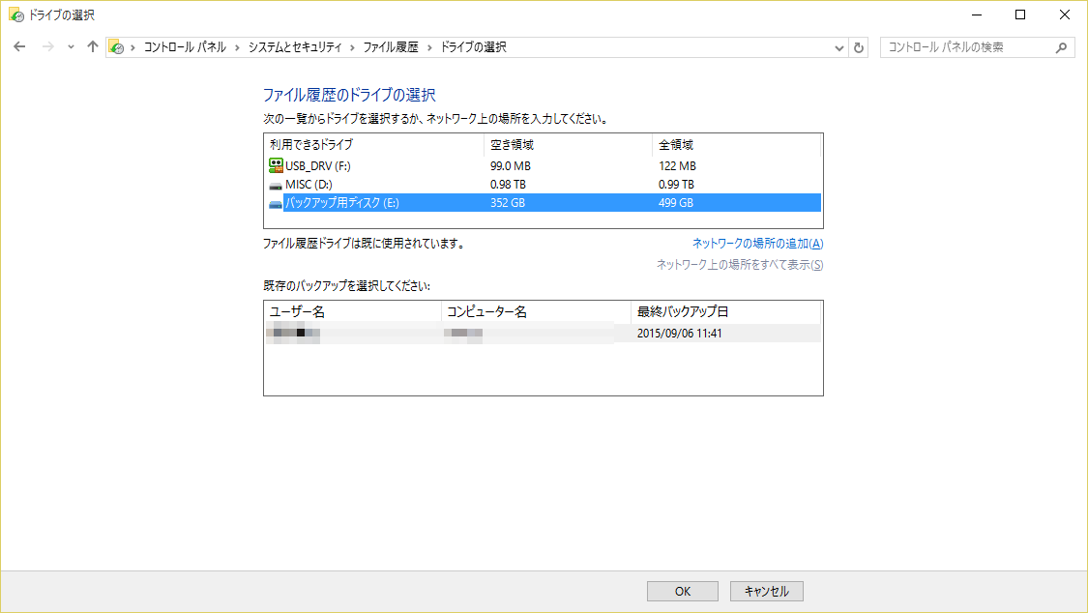Select the USB_DRV (F:) drive icon
The width and height of the screenshot is (1088, 613).
pos(276,165)
